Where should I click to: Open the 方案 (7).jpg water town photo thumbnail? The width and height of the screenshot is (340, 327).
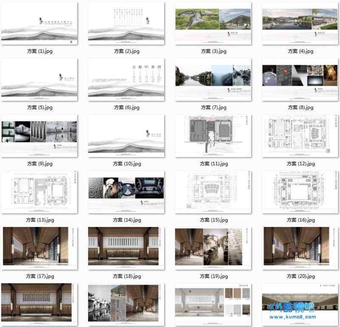pos(213,80)
